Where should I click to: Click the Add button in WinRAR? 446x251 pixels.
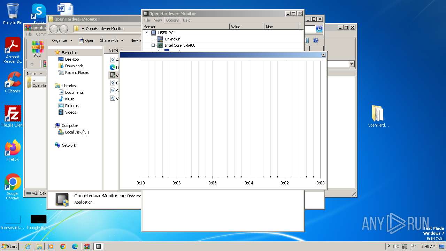37,49
